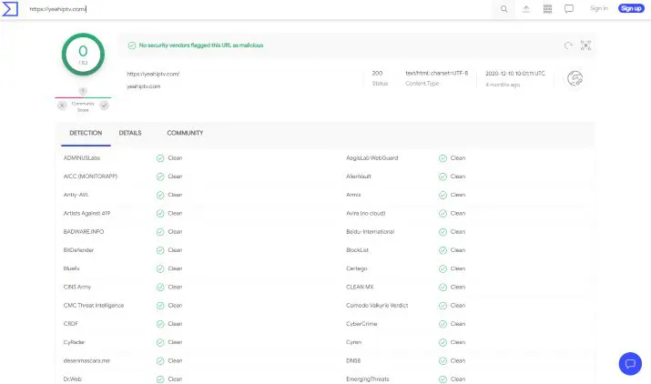651x384 pixels.
Task: Click the VirusTotal logo icon
Action: (x=10, y=9)
